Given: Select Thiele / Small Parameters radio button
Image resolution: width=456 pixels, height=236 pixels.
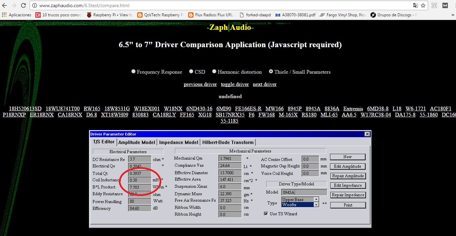Looking at the screenshot, I should click(271, 72).
